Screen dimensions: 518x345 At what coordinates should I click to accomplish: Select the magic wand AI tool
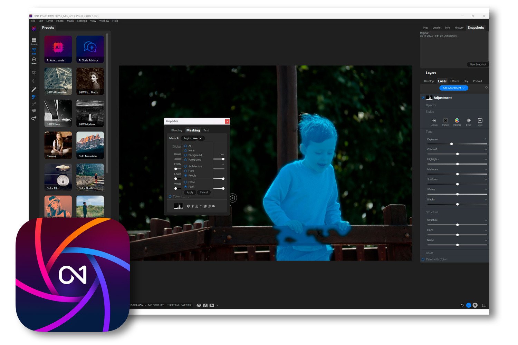[x=34, y=89]
